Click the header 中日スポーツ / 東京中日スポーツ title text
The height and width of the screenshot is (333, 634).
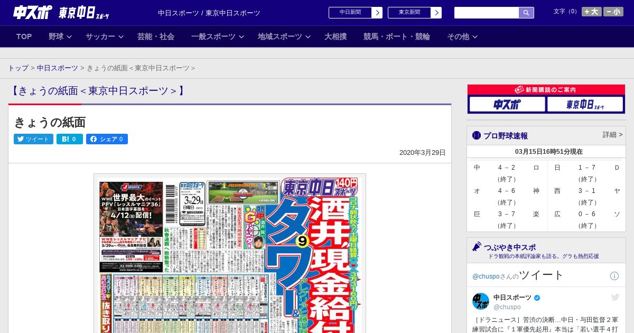209,13
